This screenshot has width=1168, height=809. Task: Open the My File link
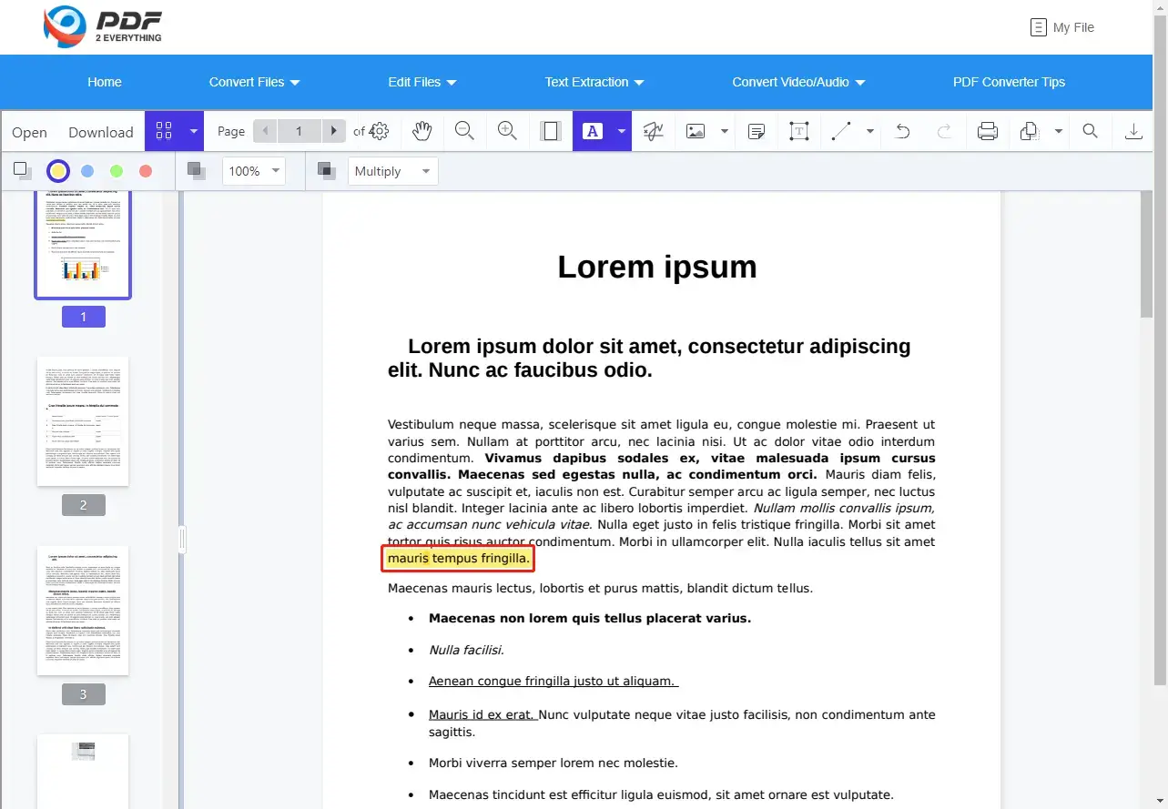(1073, 27)
